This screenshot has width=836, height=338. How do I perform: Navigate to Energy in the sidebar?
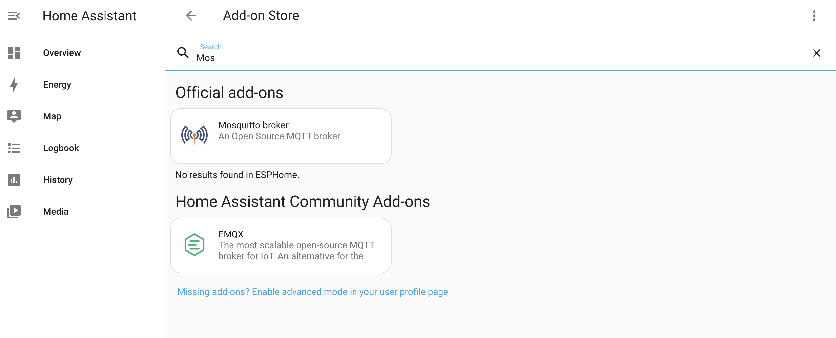click(x=57, y=85)
